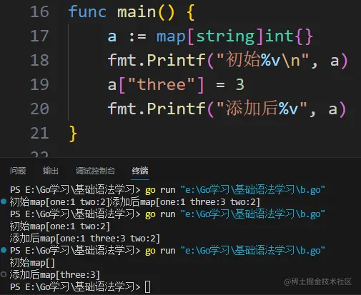Click the first go run command line
The width and height of the screenshot is (361, 295).
pos(167,190)
